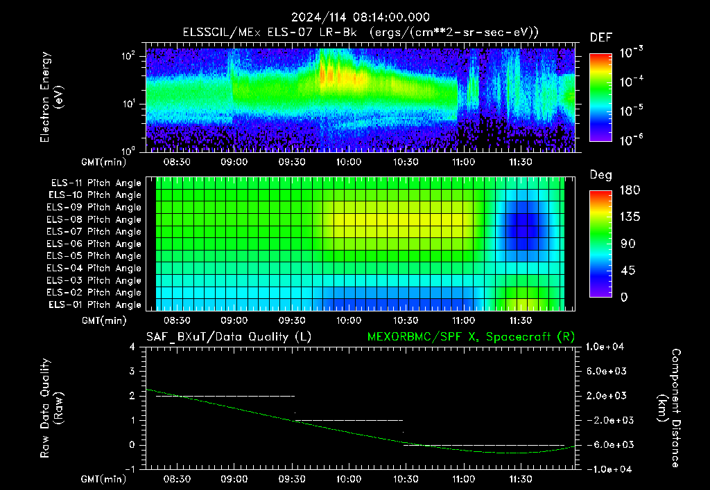Click the pitch angle grid panel
Screen dimensions: 710x490
pyautogui.click(x=361, y=244)
